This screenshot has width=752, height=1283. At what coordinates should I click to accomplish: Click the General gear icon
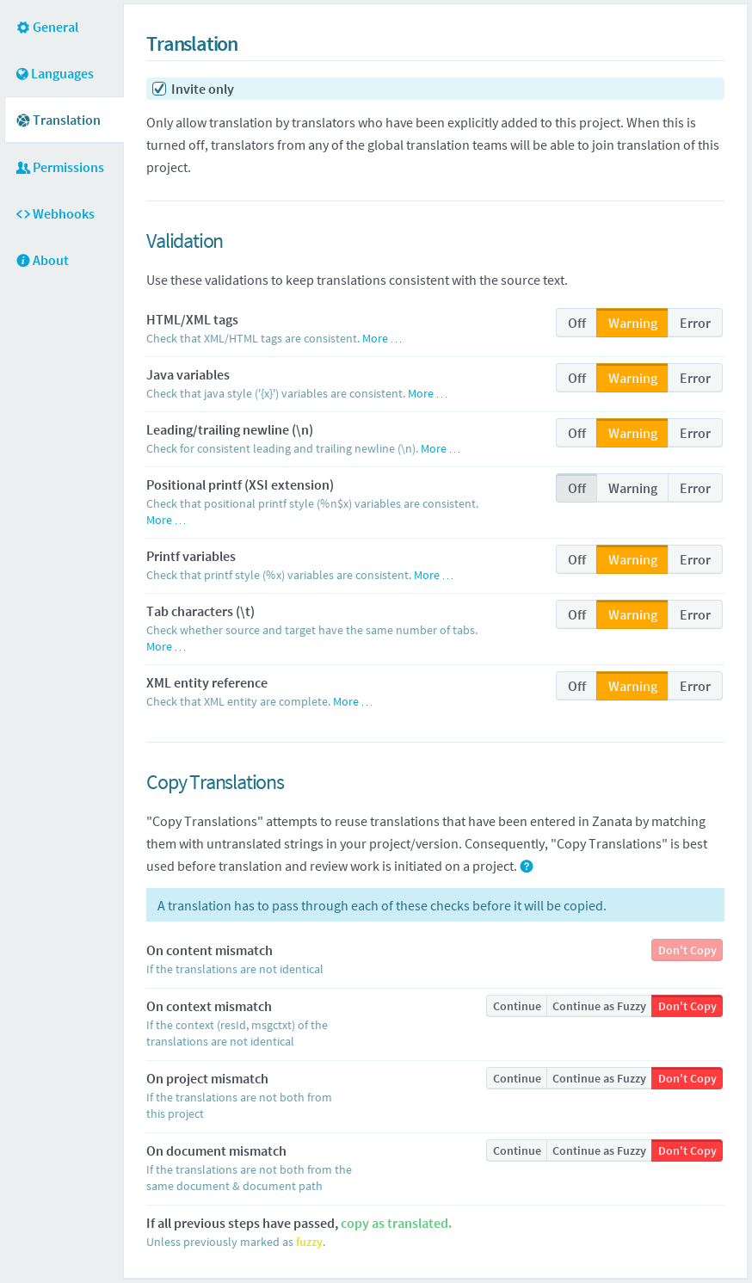(x=23, y=28)
